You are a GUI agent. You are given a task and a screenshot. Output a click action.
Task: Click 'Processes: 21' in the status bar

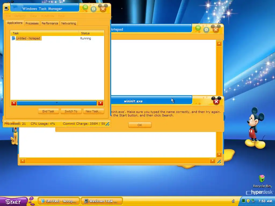pos(15,124)
